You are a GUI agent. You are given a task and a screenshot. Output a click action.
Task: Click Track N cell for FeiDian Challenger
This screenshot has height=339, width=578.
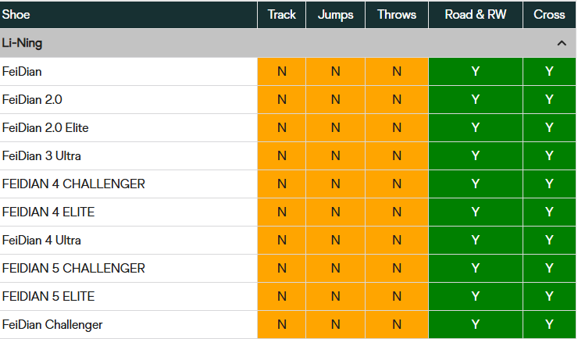pyautogui.click(x=282, y=325)
